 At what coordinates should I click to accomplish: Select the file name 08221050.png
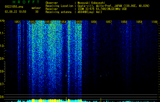tap(14, 7)
